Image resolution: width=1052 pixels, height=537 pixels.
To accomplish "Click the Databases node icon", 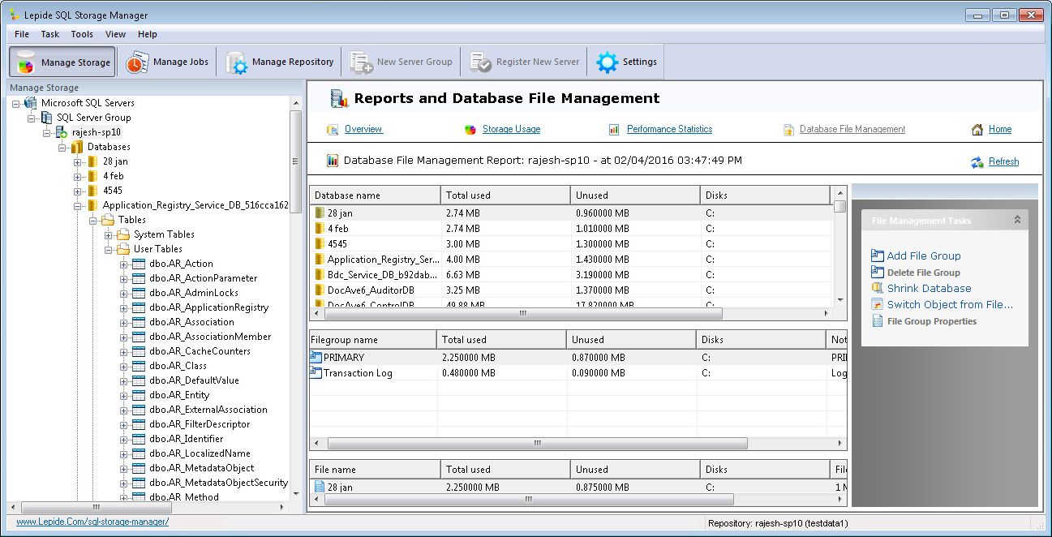I will (x=77, y=147).
